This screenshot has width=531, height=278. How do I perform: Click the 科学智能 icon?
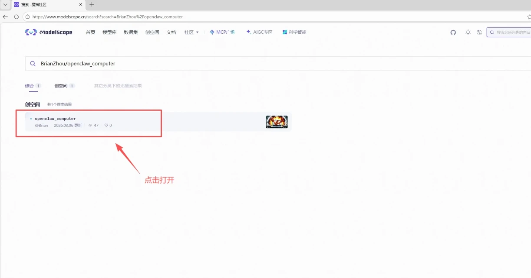click(x=285, y=32)
